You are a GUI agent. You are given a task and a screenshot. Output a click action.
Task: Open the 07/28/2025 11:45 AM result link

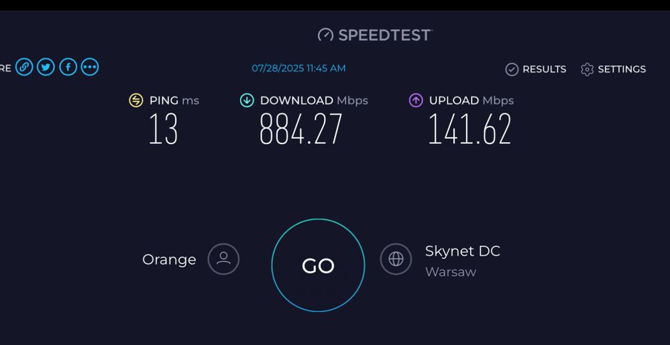pos(299,68)
